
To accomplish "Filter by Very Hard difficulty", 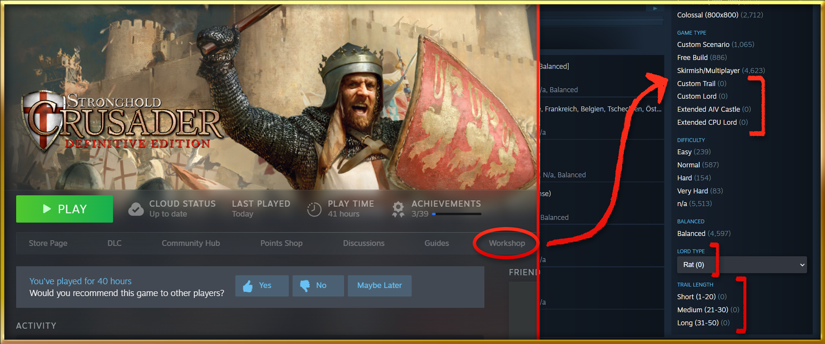I will tap(700, 191).
